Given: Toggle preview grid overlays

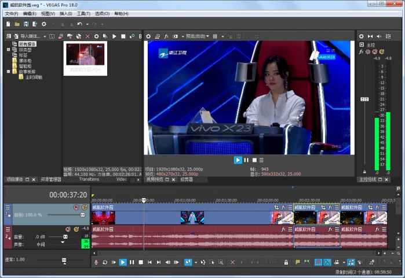Looking at the screenshot, I should pyautogui.click(x=215, y=36).
